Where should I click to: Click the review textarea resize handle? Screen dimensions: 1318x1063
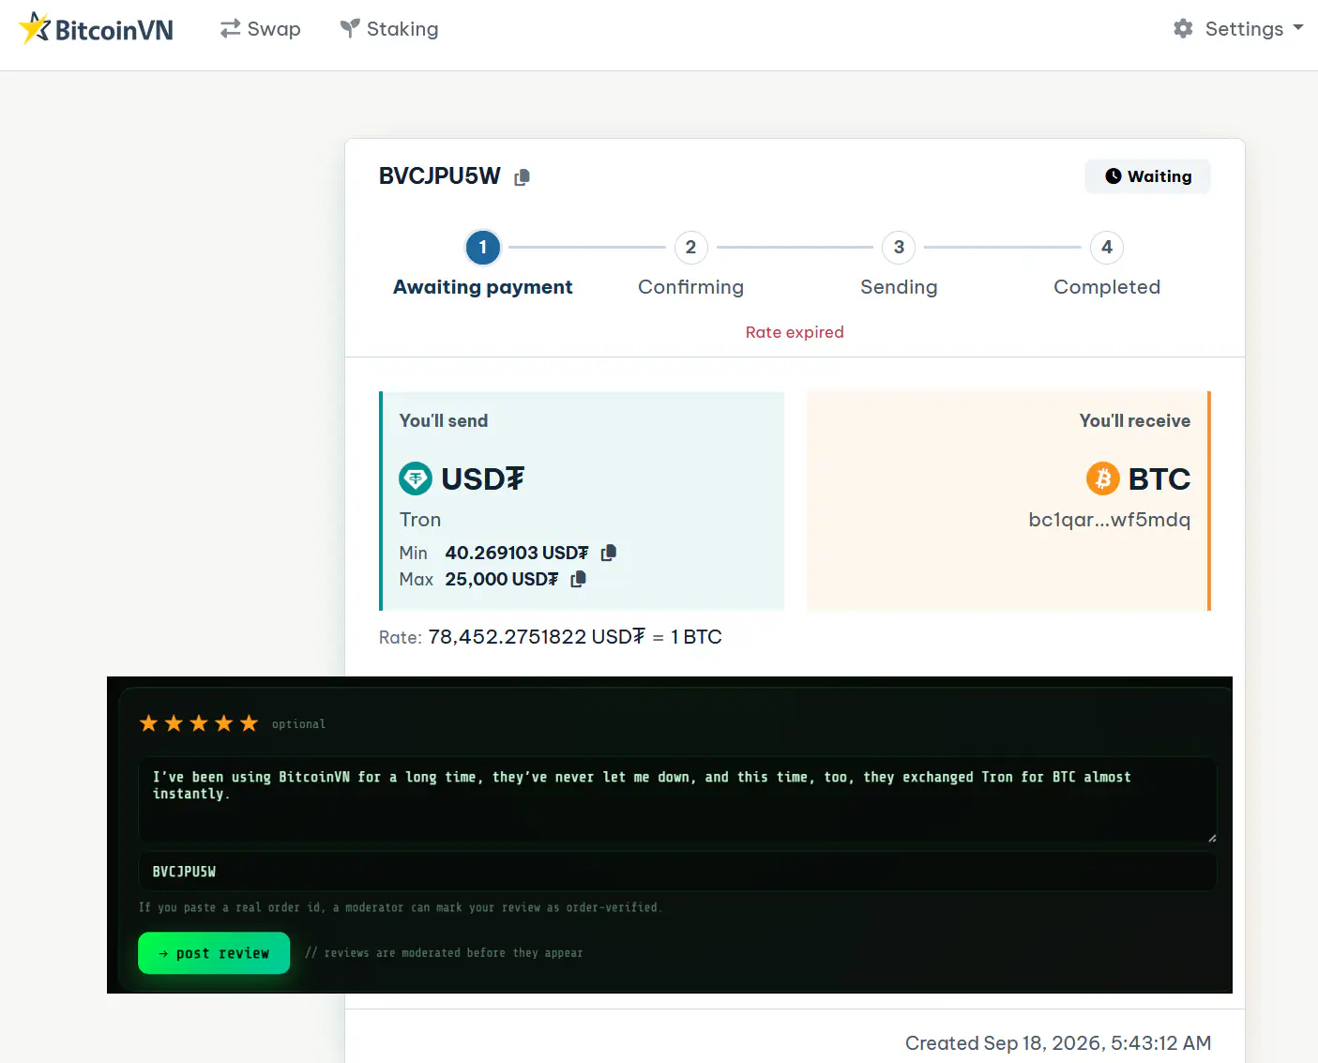click(1212, 838)
